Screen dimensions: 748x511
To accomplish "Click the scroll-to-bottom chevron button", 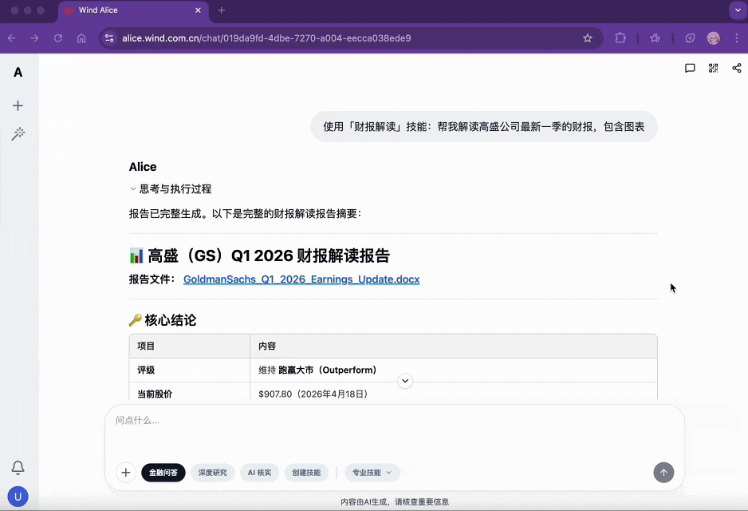I will [405, 381].
